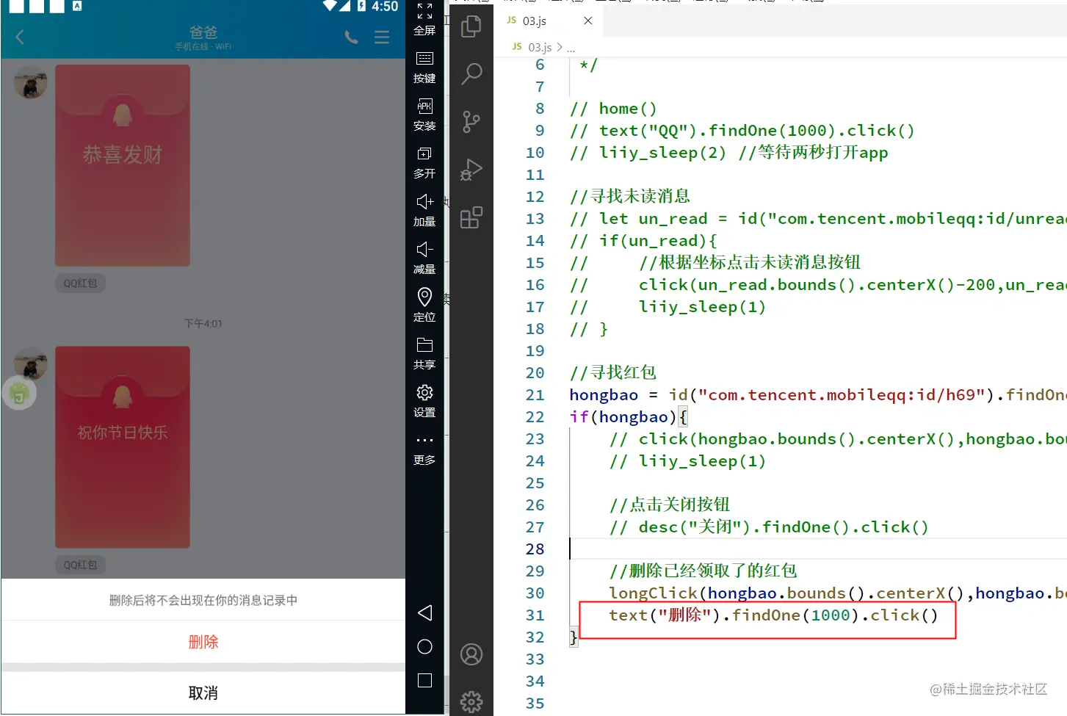
Task: Open VS Code Source Control view
Action: (471, 121)
